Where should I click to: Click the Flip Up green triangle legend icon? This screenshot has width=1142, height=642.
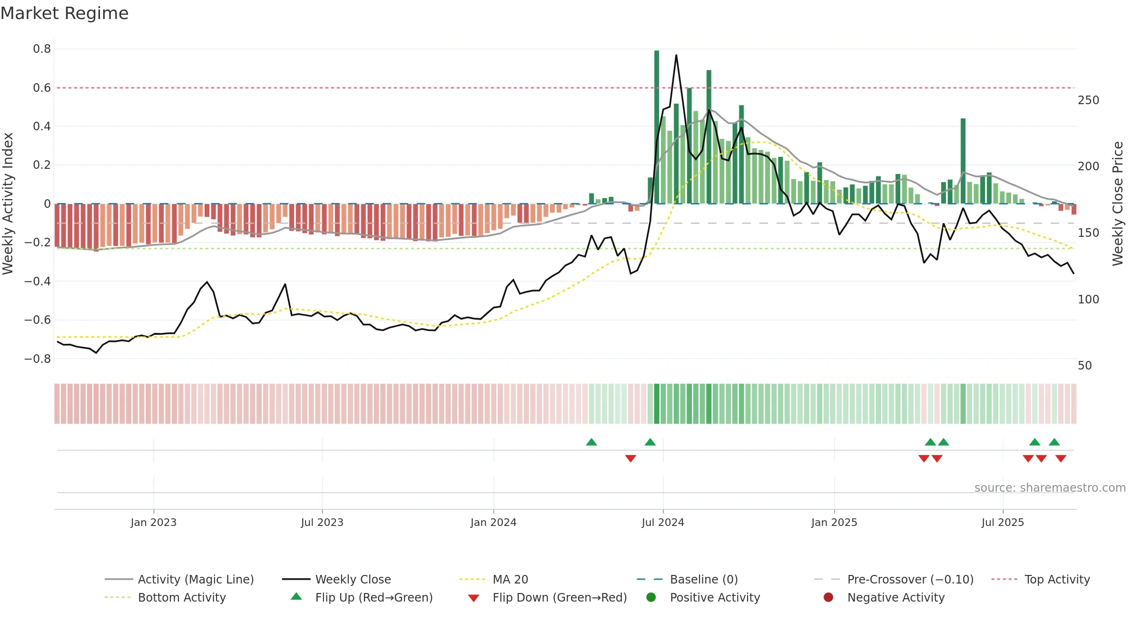pyautogui.click(x=296, y=596)
